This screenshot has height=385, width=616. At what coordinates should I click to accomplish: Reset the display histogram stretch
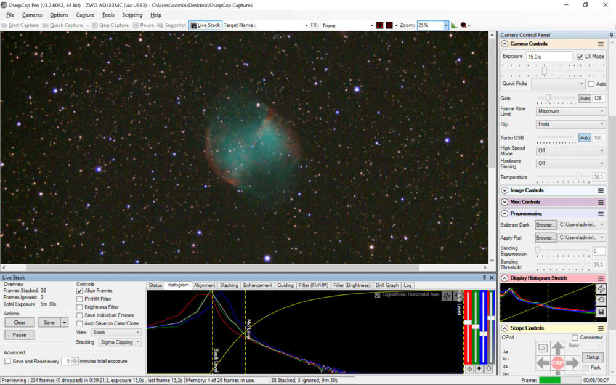[x=601, y=300]
